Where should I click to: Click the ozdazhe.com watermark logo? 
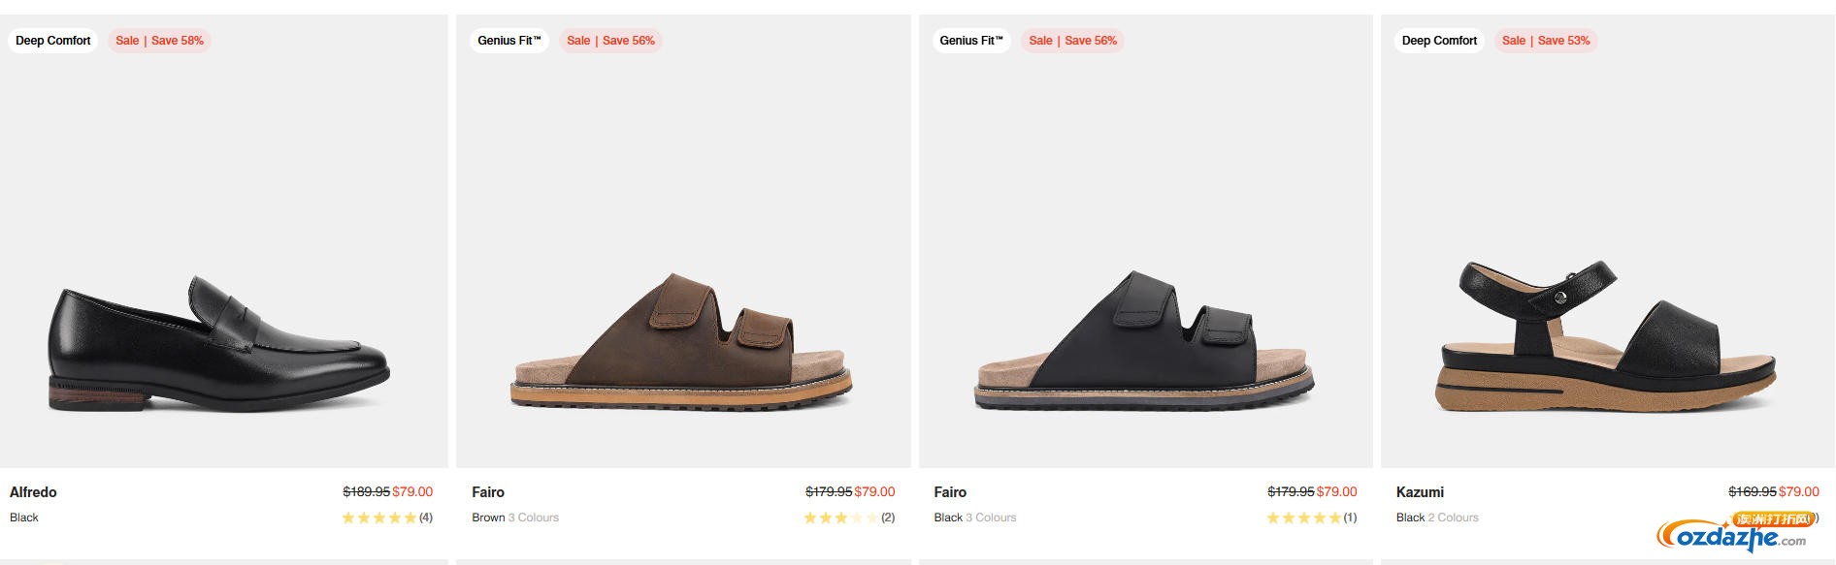pyautogui.click(x=1735, y=535)
